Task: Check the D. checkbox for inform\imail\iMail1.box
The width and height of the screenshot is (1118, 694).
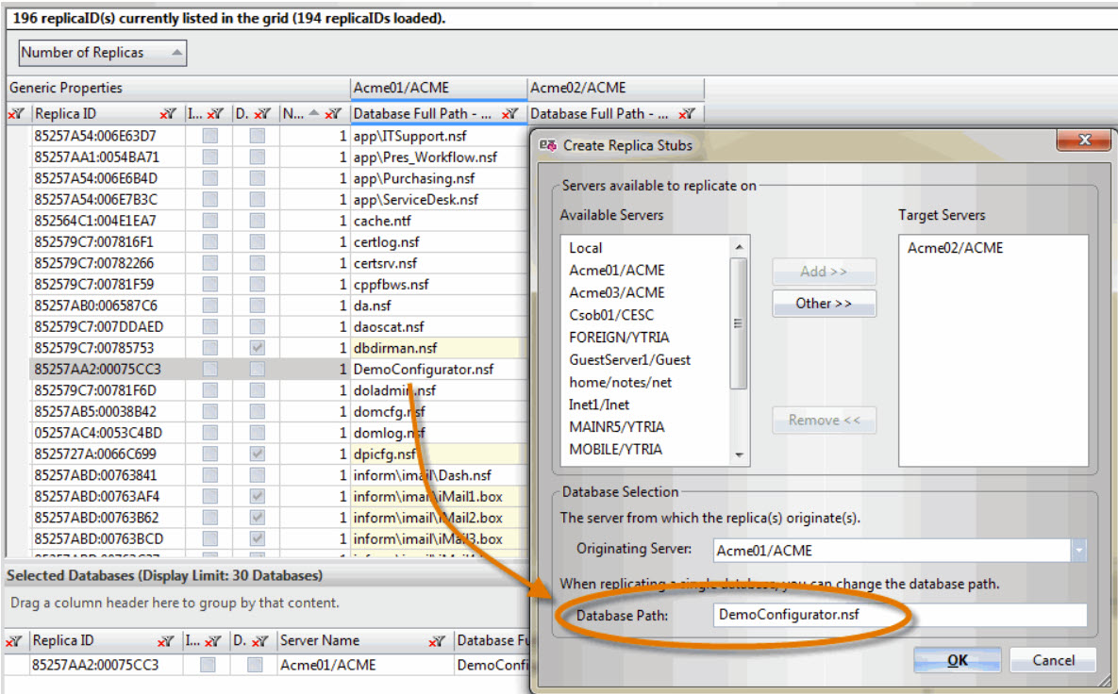Action: coord(257,496)
